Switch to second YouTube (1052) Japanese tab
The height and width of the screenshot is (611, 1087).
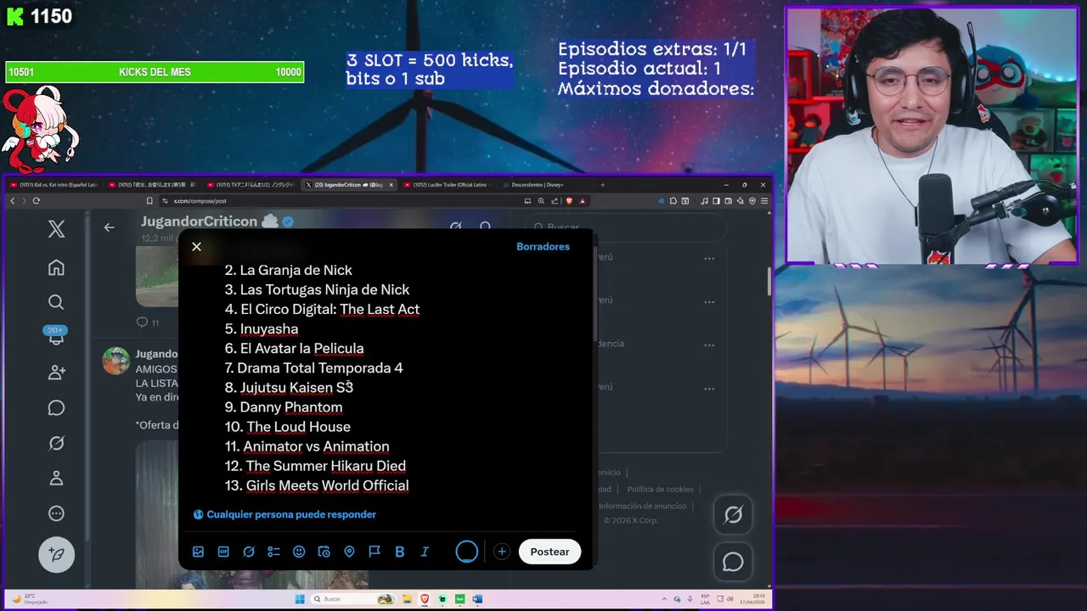(155, 184)
